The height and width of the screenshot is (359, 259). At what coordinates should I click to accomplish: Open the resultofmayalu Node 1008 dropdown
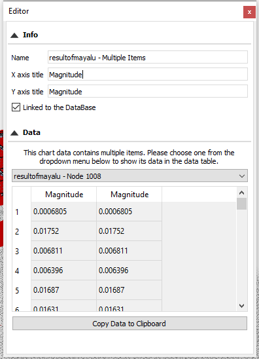click(x=129, y=176)
